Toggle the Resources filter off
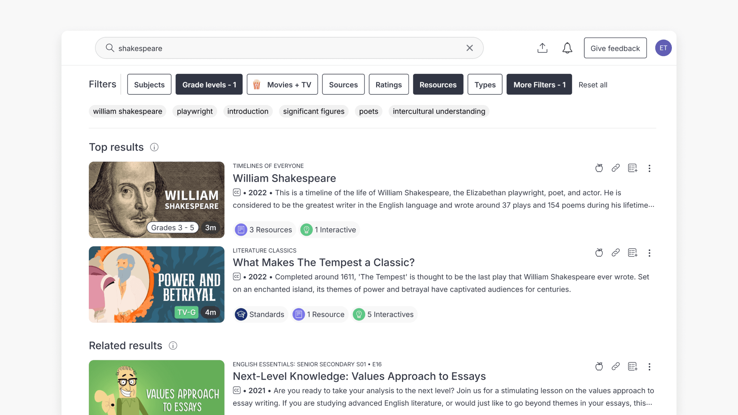The width and height of the screenshot is (738, 415). click(x=438, y=85)
